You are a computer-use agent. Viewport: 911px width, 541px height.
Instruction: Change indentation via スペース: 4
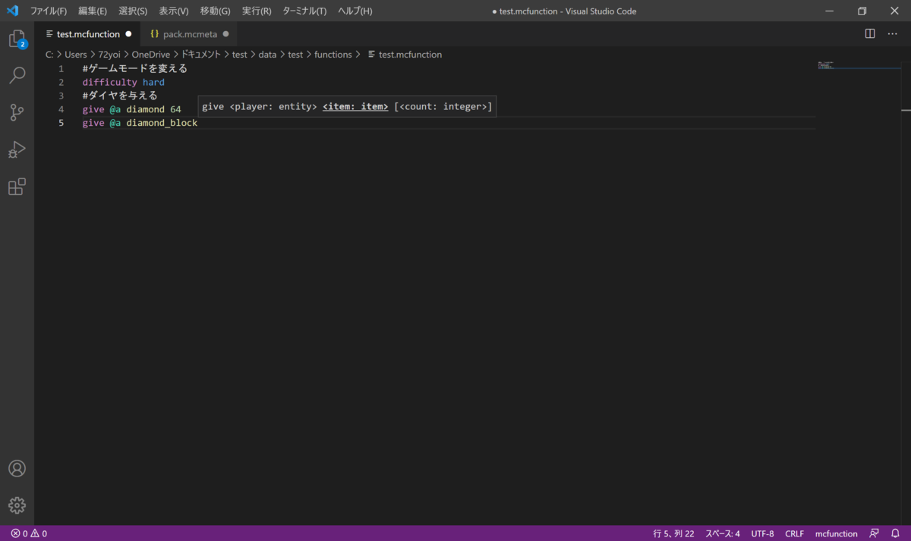[x=723, y=533]
